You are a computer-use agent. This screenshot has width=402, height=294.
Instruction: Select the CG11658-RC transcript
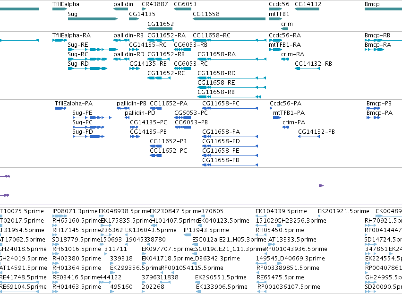(230, 40)
